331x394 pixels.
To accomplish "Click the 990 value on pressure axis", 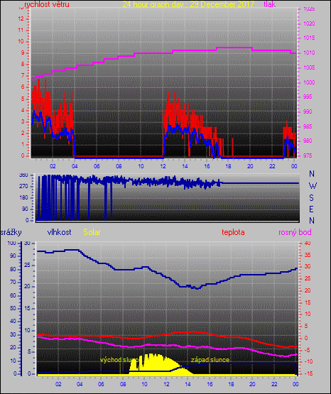I will point(308,111).
